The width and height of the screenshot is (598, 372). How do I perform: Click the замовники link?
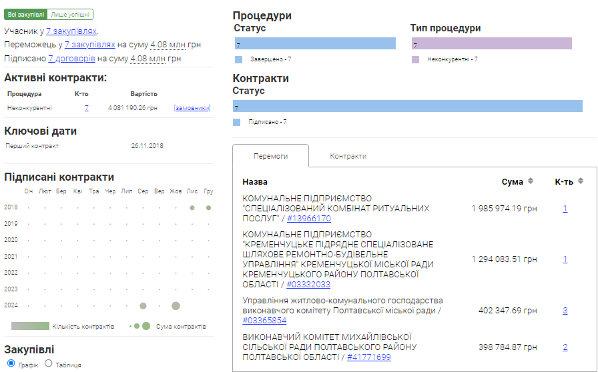[x=192, y=108]
